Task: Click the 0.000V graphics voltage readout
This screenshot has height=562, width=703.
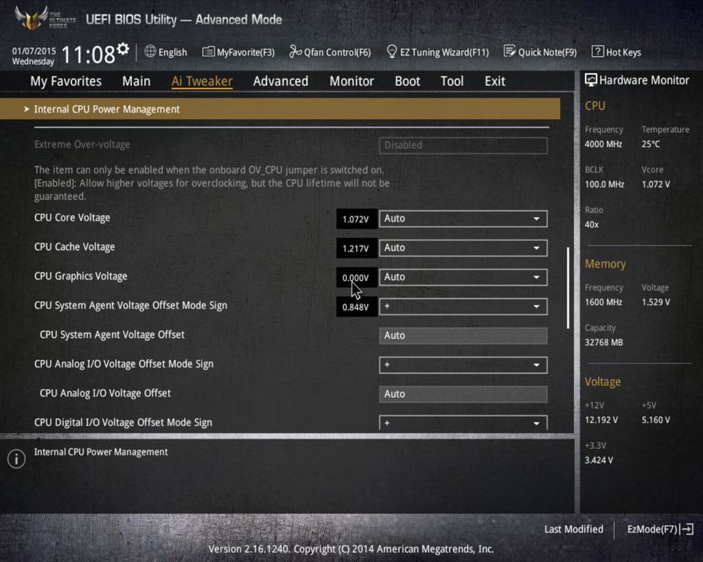Action: (356, 278)
